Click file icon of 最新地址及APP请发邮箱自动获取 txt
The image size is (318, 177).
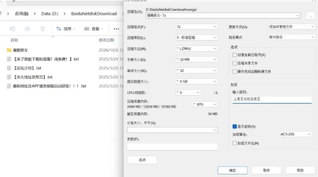[9, 86]
